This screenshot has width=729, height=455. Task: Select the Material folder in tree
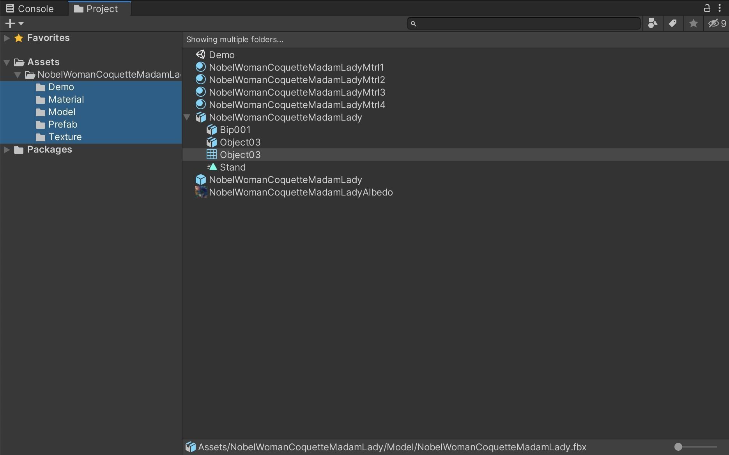point(91,100)
